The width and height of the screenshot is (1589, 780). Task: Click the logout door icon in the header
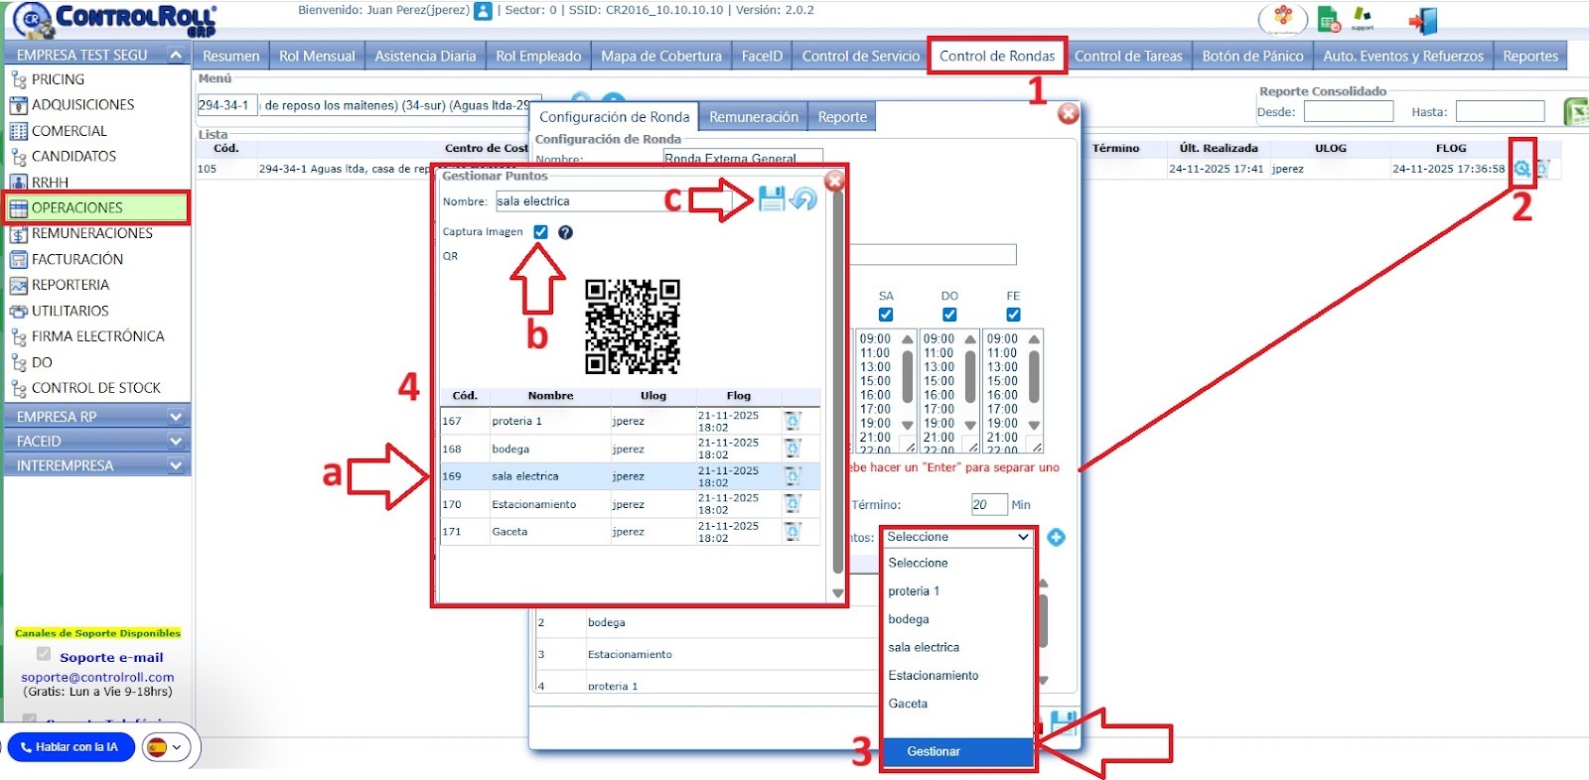pos(1421,21)
